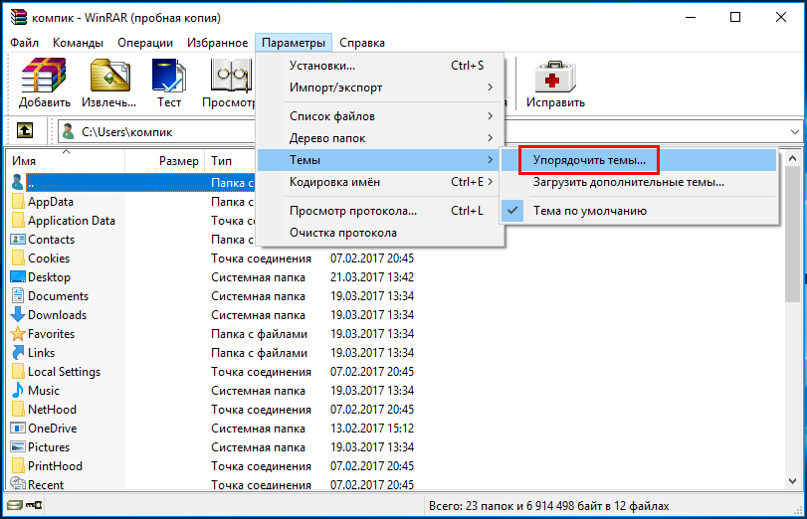The width and height of the screenshot is (807, 519).
Task: Close the Параметры menu by clicking it
Action: [x=294, y=43]
